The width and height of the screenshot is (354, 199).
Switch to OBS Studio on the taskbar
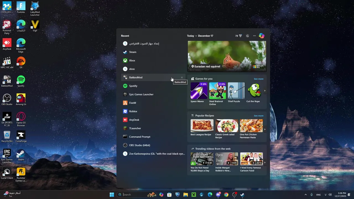pyautogui.click(x=235, y=195)
